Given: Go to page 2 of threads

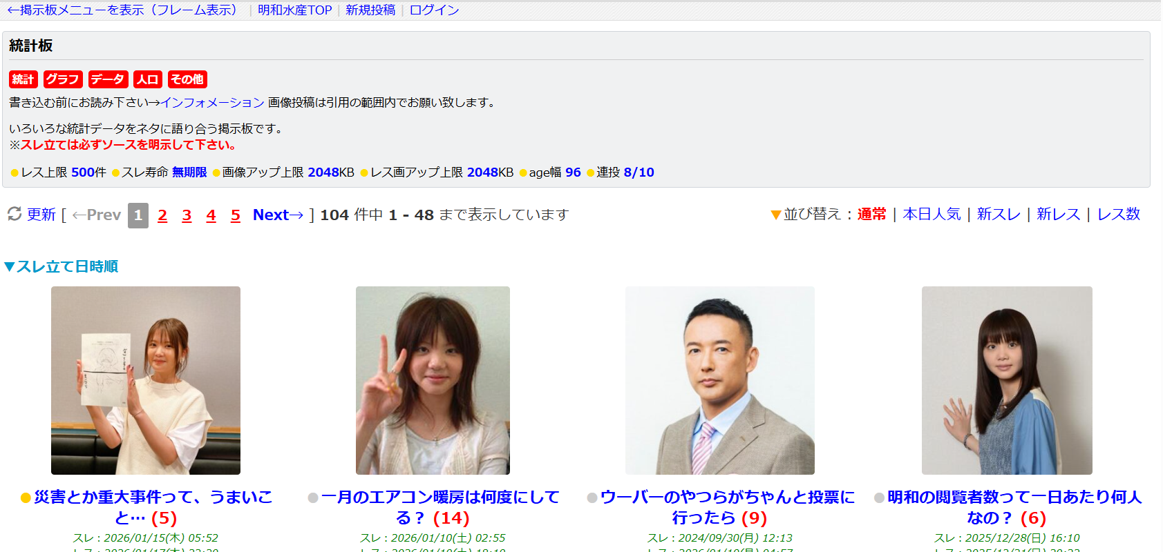Looking at the screenshot, I should coord(162,215).
